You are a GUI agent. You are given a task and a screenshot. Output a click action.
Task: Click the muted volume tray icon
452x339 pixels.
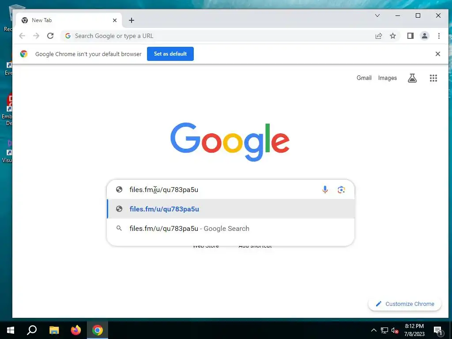click(x=395, y=330)
